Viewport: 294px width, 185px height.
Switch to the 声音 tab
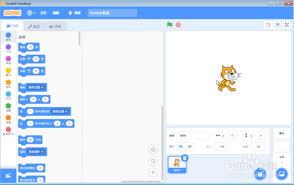(x=55, y=26)
